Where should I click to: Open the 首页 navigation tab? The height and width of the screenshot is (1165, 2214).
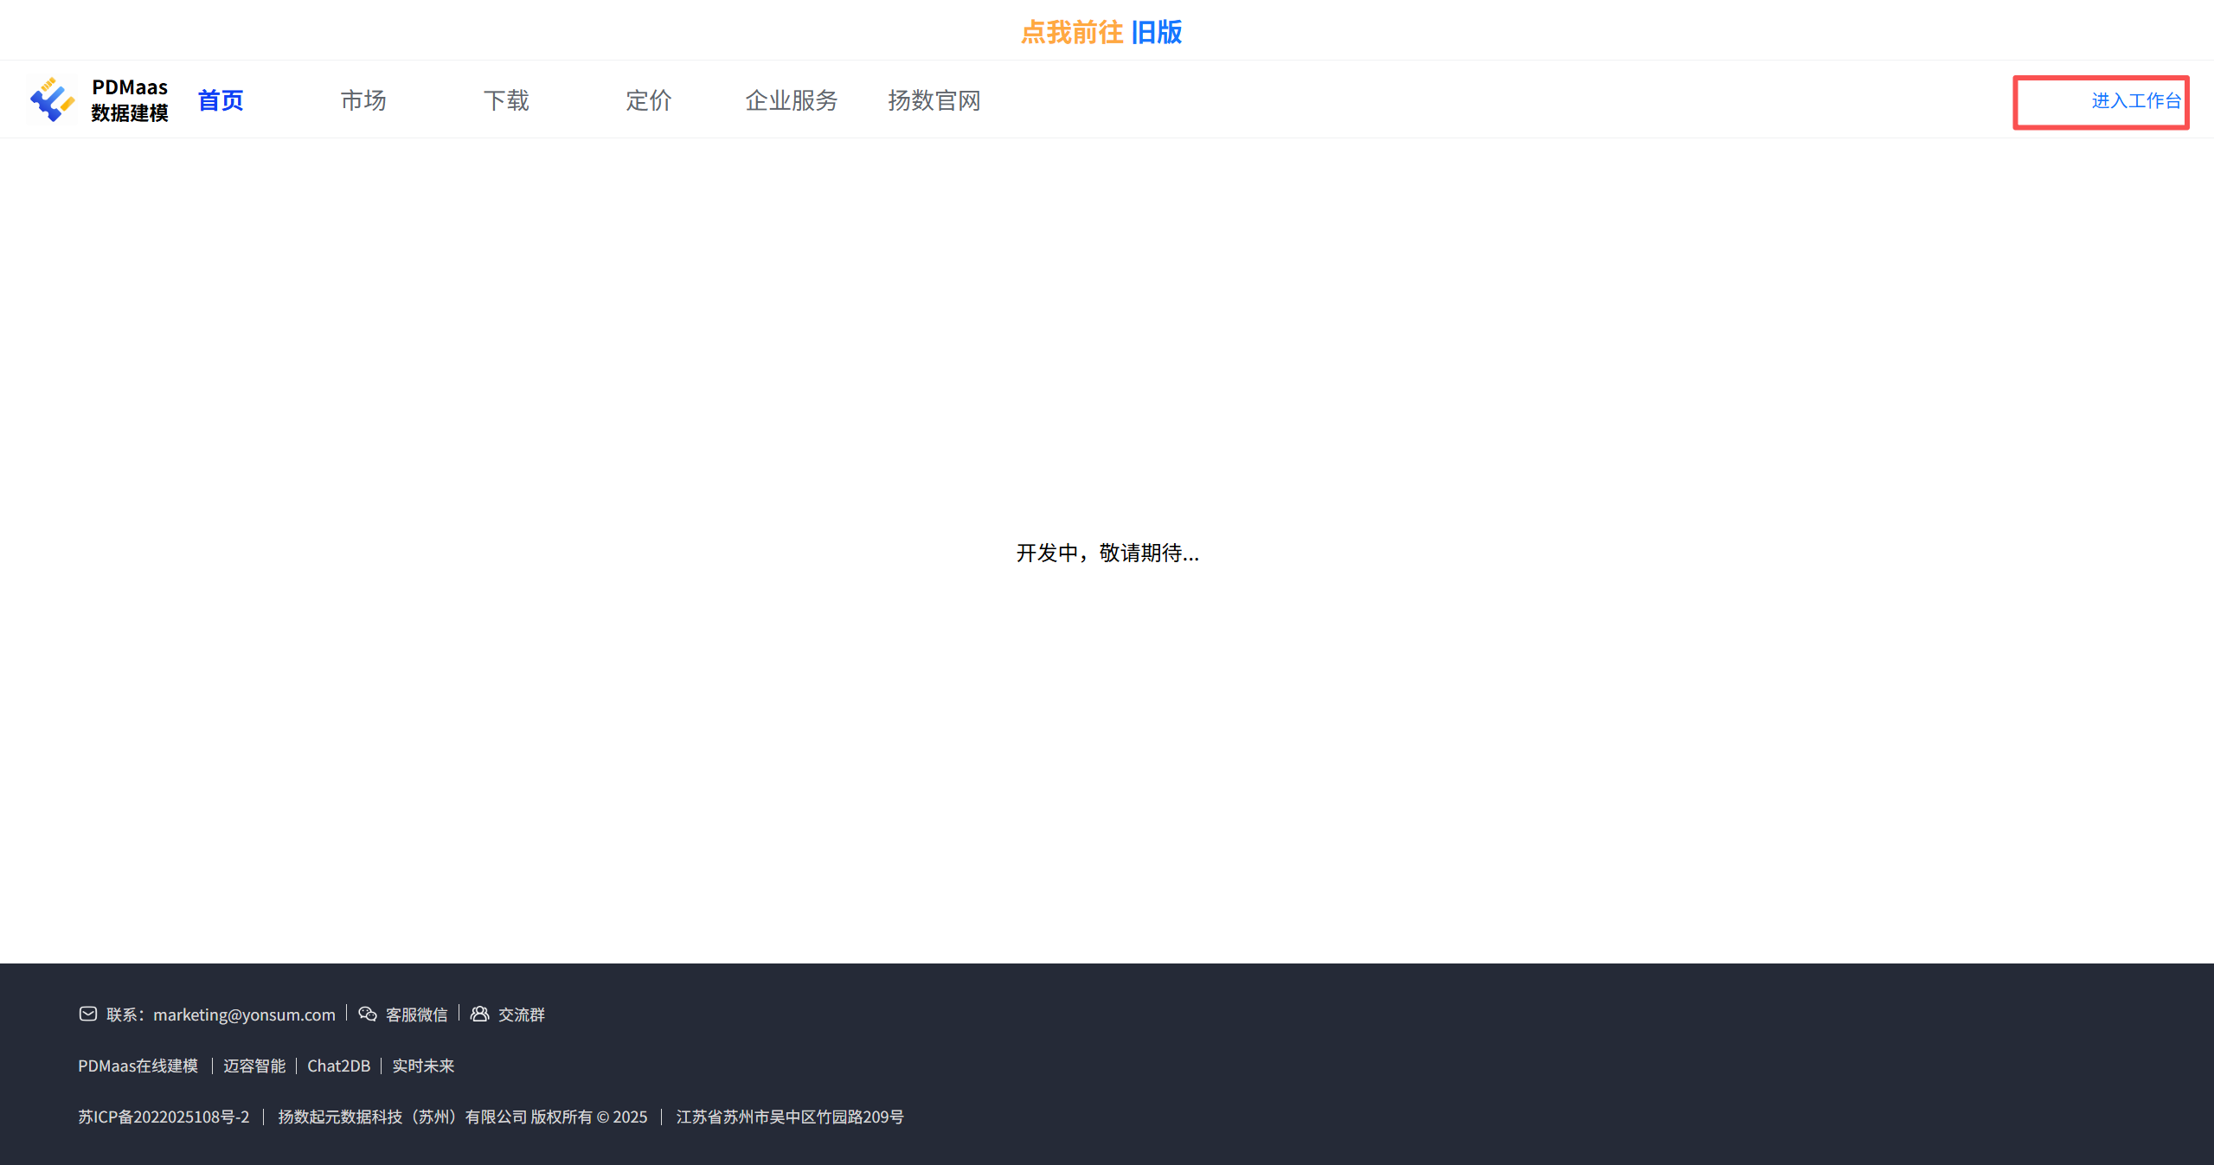coord(221,100)
